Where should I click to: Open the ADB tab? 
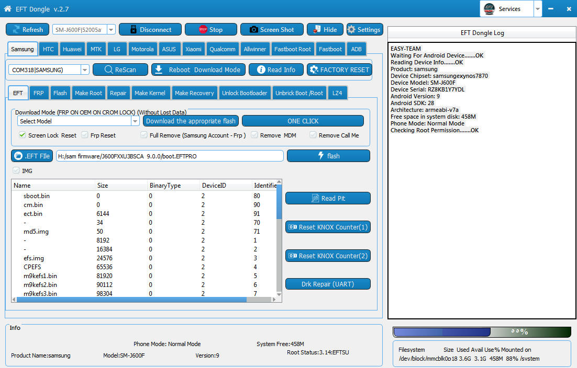(x=356, y=49)
